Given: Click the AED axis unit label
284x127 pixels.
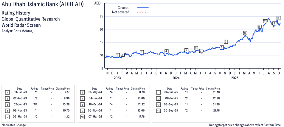Looking at the screenshot, I should [97, 3].
